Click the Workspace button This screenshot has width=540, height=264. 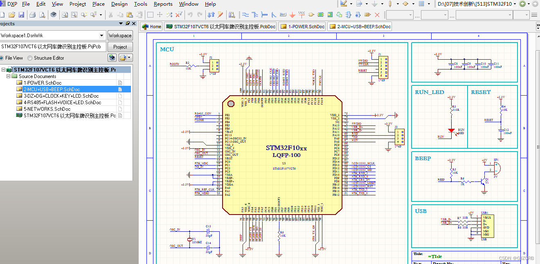point(120,36)
